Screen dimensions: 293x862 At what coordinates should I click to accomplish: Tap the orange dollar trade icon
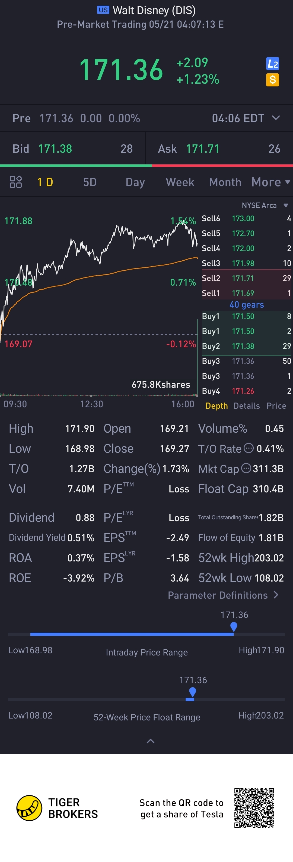pos(272,80)
